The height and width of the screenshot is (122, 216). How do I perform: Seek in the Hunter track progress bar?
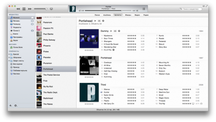click(x=108, y=10)
